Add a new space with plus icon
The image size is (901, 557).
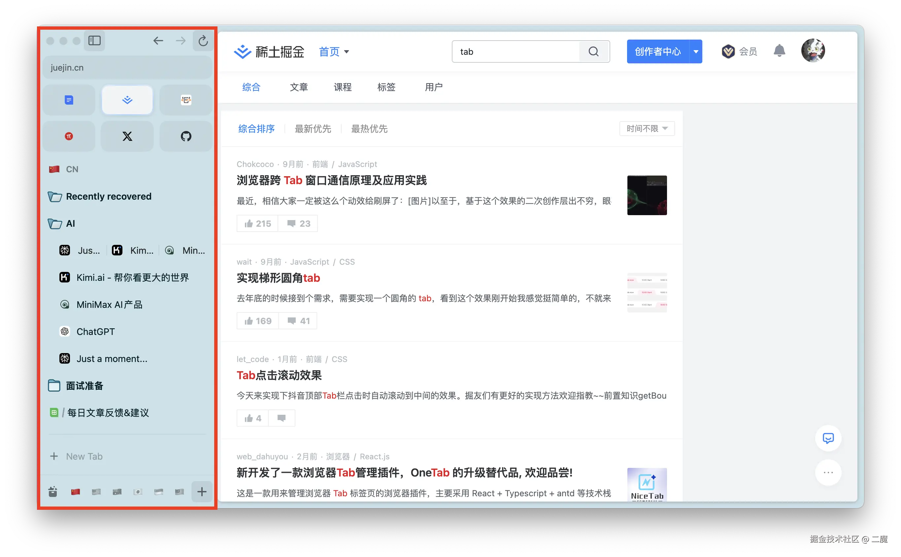point(202,491)
